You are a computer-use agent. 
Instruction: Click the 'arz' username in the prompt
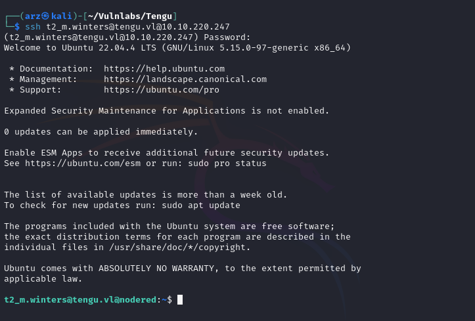coord(33,16)
